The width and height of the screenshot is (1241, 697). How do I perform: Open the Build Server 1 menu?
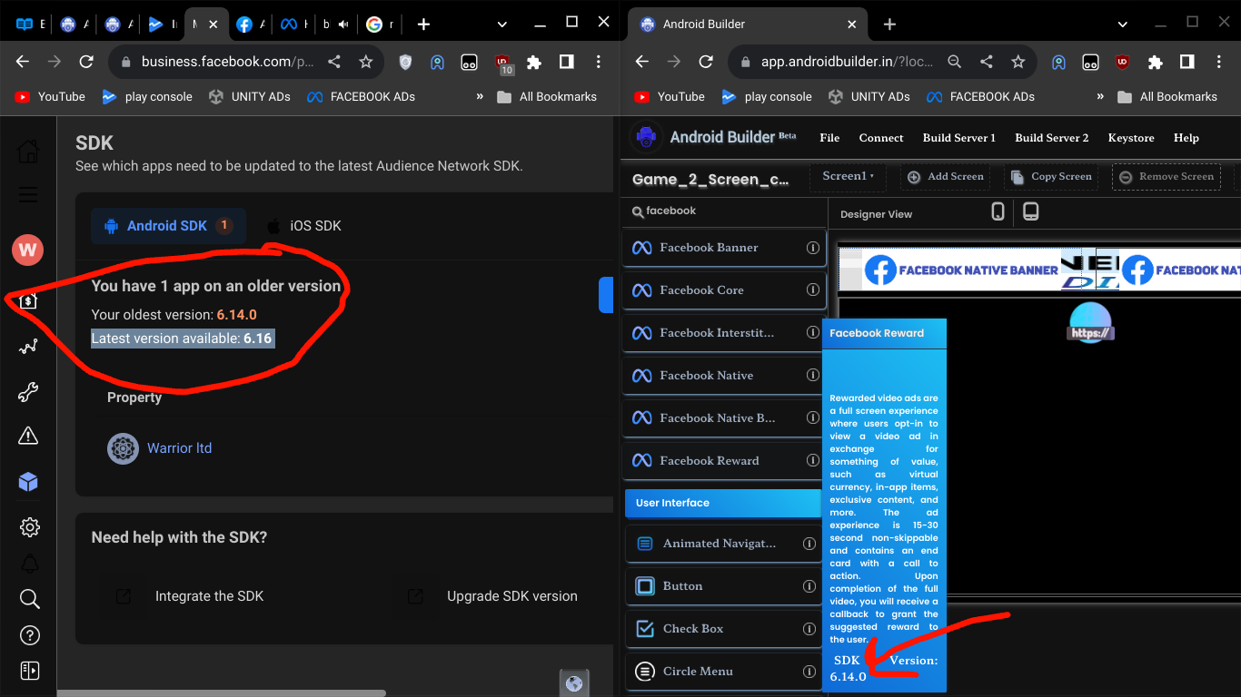(959, 138)
